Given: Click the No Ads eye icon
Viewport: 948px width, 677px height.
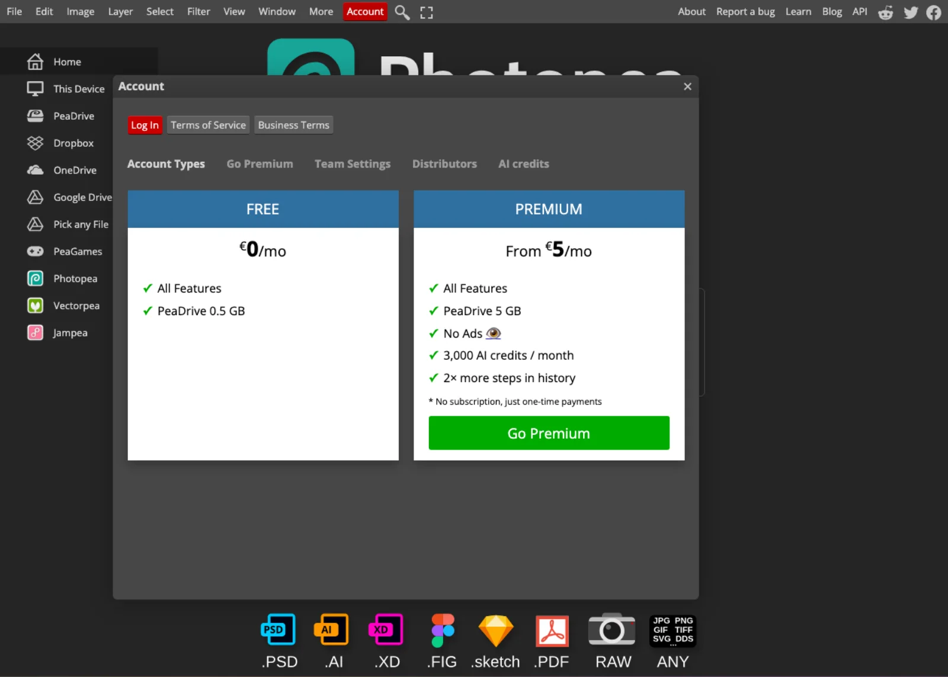Looking at the screenshot, I should point(494,333).
